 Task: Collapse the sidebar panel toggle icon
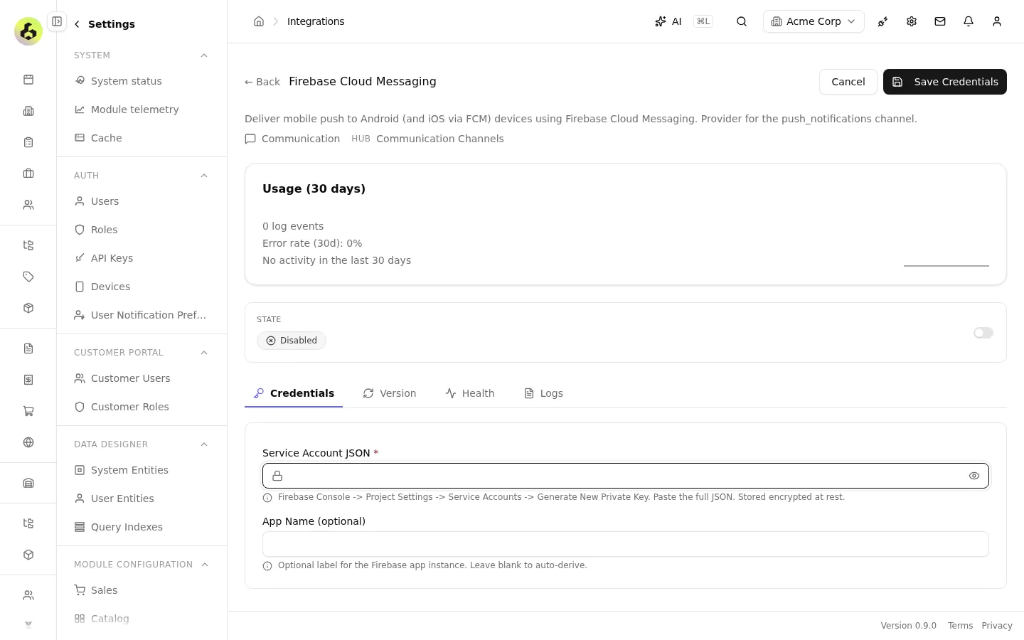pos(57,21)
